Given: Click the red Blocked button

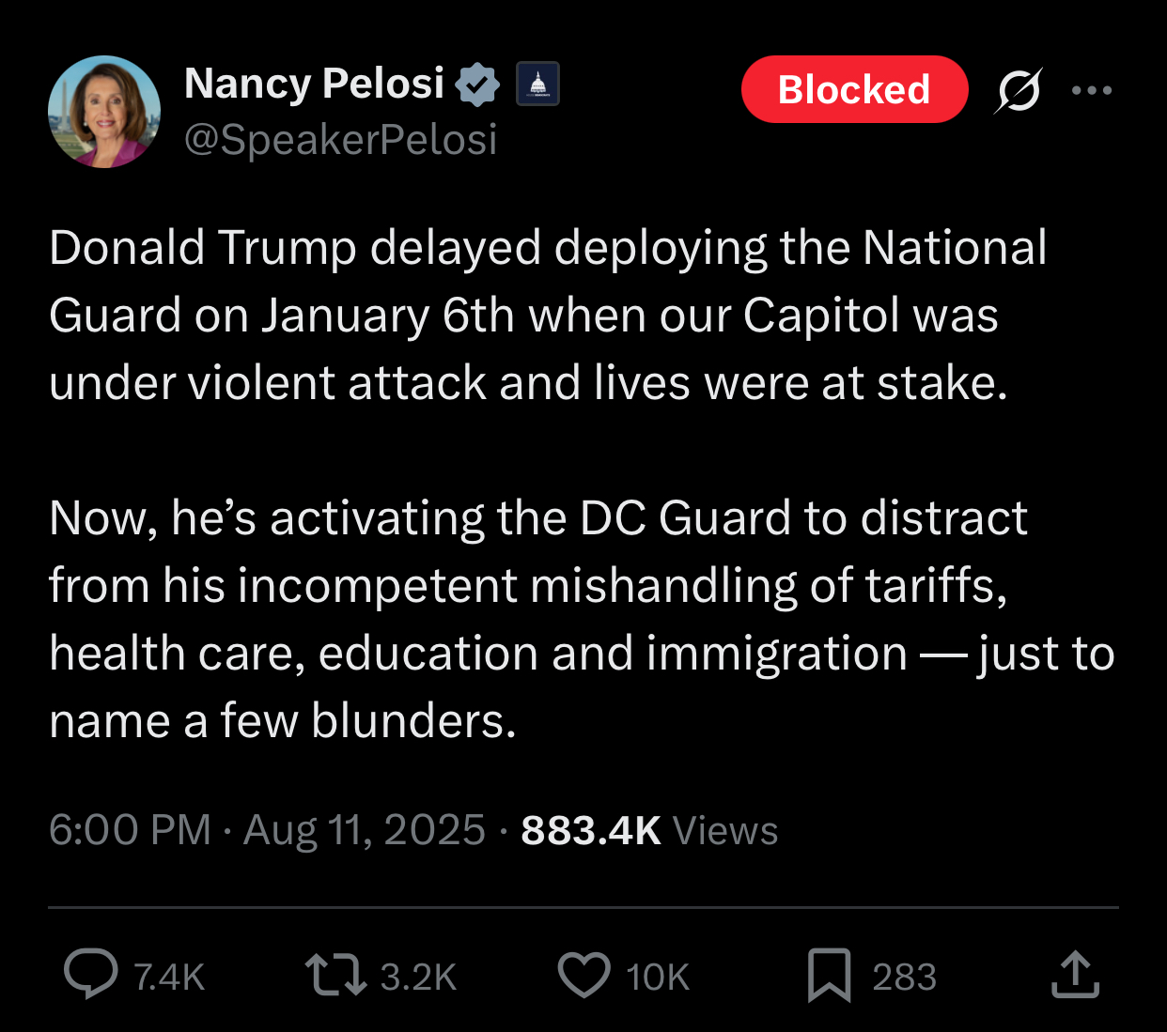Looking at the screenshot, I should click(x=854, y=89).
